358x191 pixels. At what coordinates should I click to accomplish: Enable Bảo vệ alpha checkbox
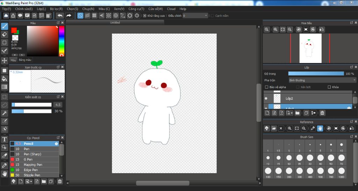266,87
